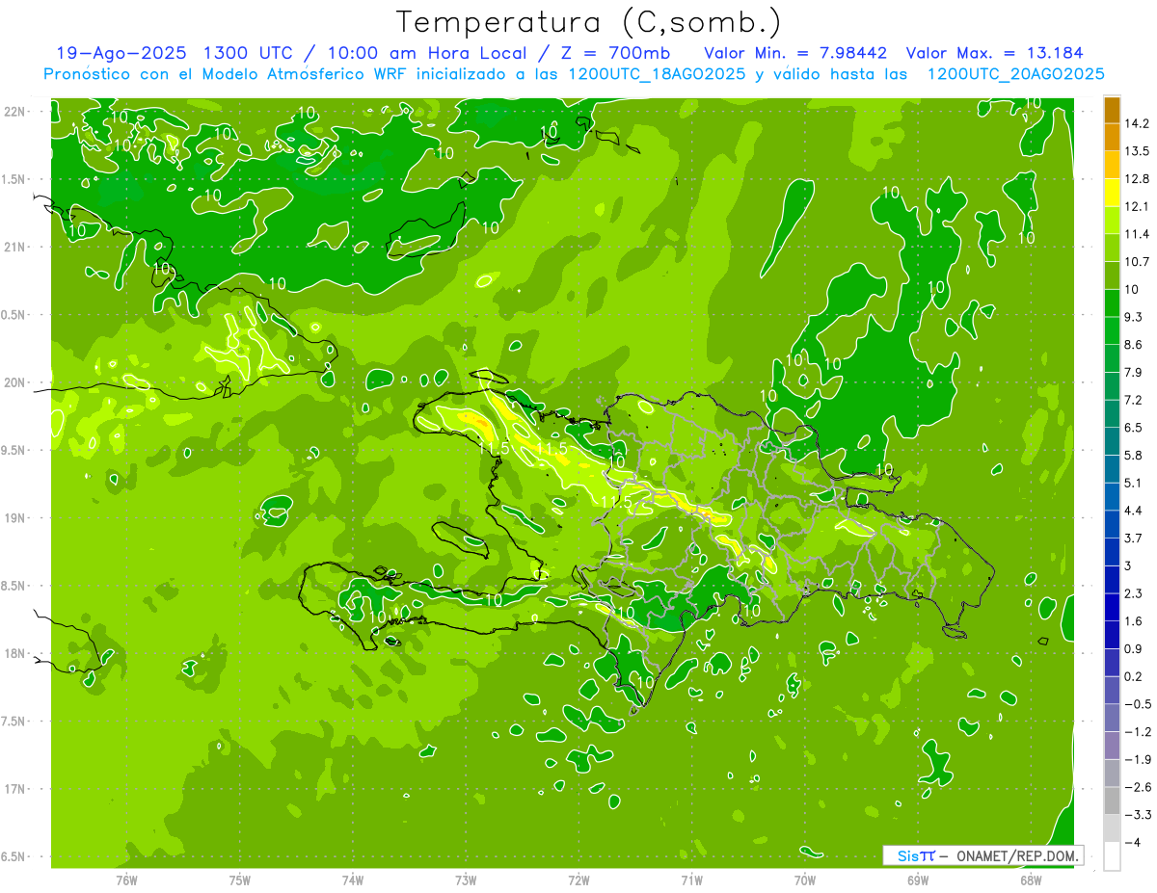The height and width of the screenshot is (893, 1157).
Task: Pick the orange swatch between 13.5 and 14.2
Action: tap(1112, 138)
